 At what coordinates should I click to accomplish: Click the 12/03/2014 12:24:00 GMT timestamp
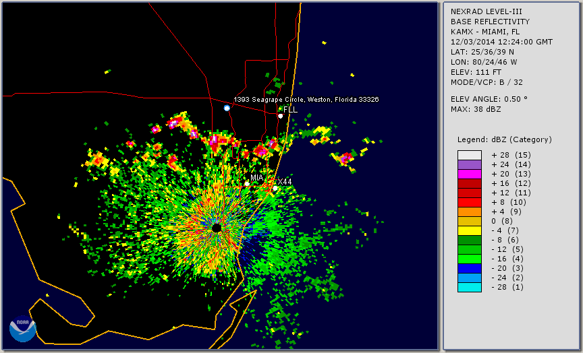(501, 42)
